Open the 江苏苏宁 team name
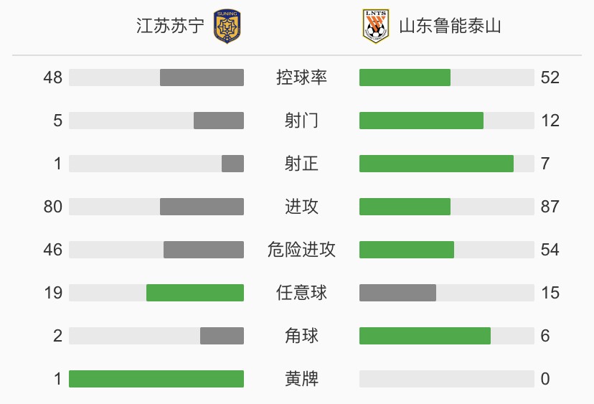This screenshot has width=594, height=404. pyautogui.click(x=170, y=26)
